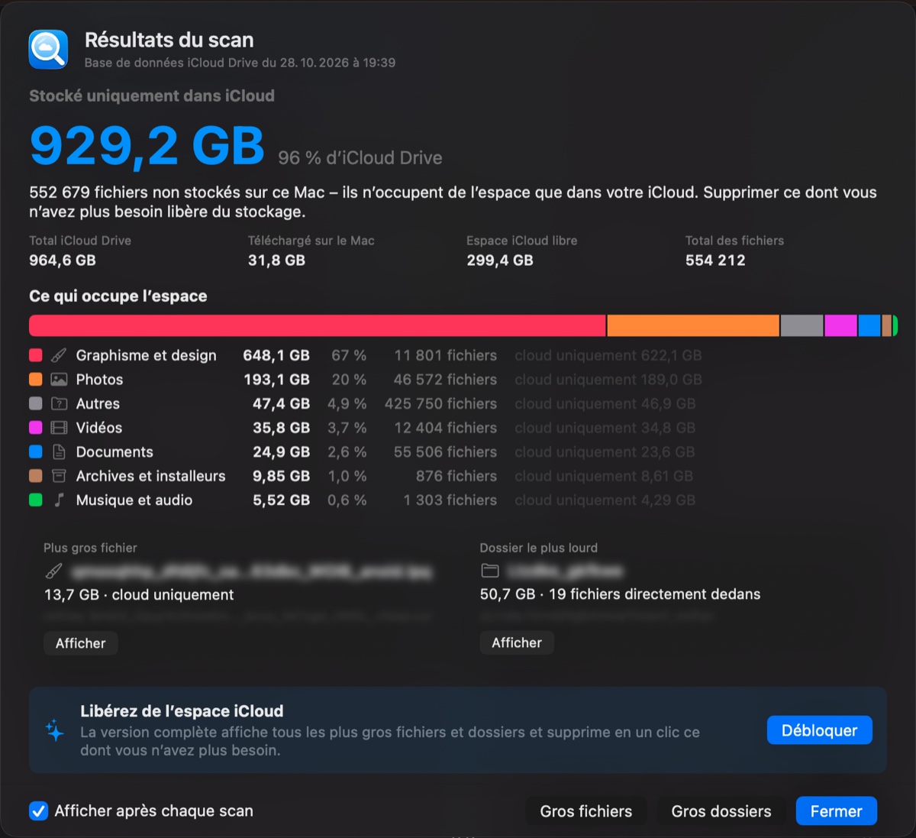This screenshot has width=916, height=838.
Task: Click the red Graphisme et design color swatch
Action: click(36, 355)
